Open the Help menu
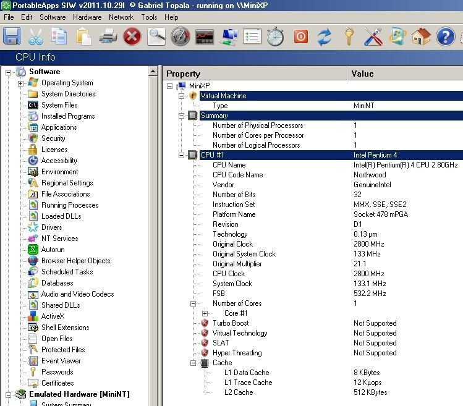Image resolution: width=463 pixels, height=406 pixels. pos(171,17)
